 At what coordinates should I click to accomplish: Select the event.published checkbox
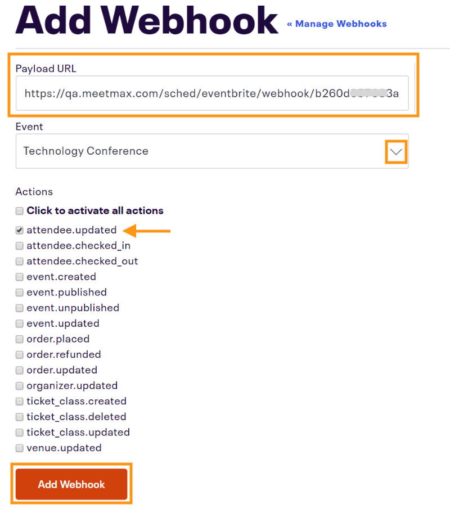coord(20,292)
